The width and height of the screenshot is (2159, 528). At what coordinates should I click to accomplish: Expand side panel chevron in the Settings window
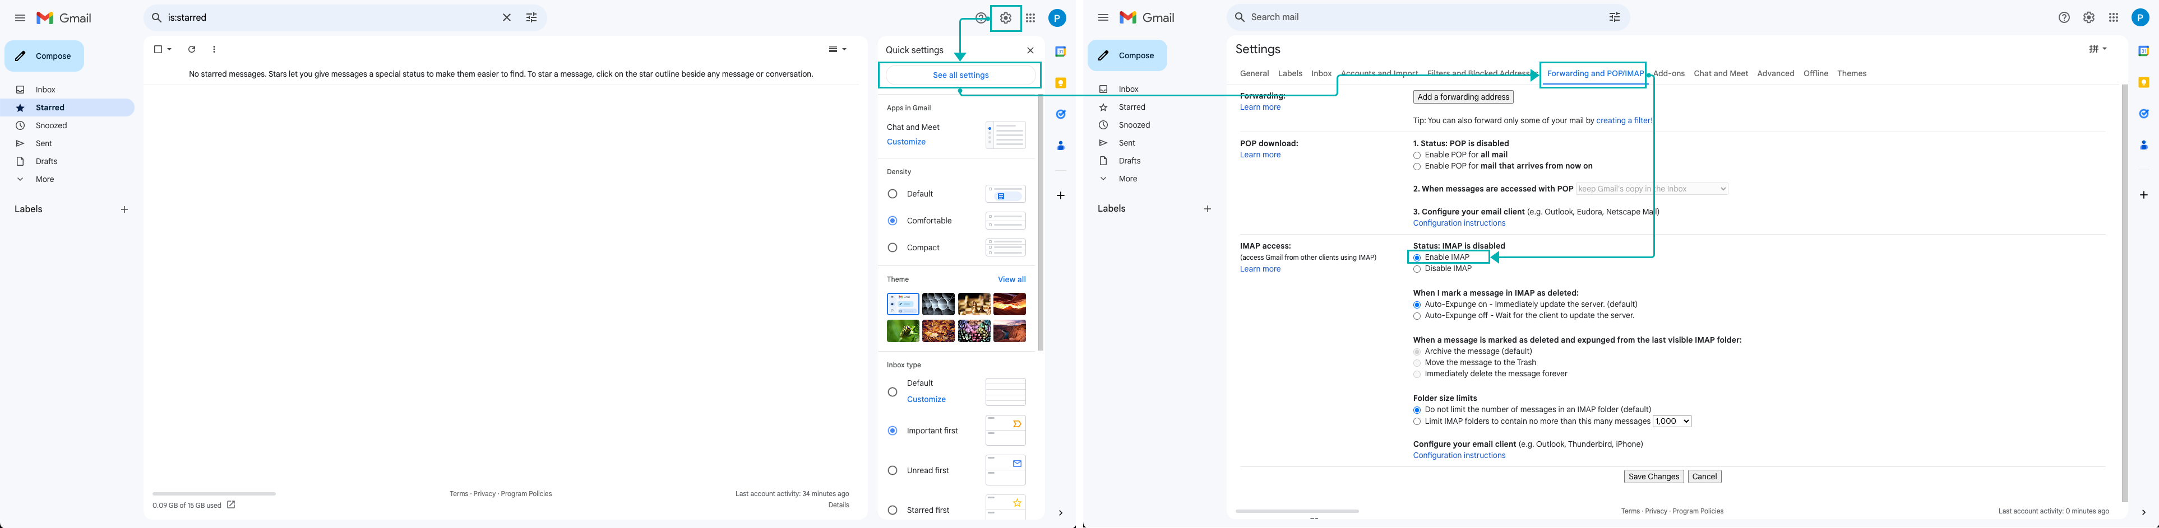pyautogui.click(x=2143, y=512)
